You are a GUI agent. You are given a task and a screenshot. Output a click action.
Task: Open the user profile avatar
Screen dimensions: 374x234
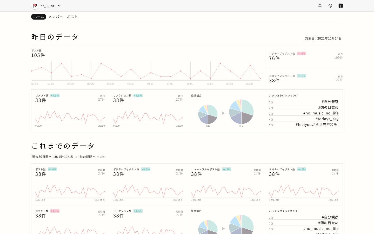coord(341,6)
